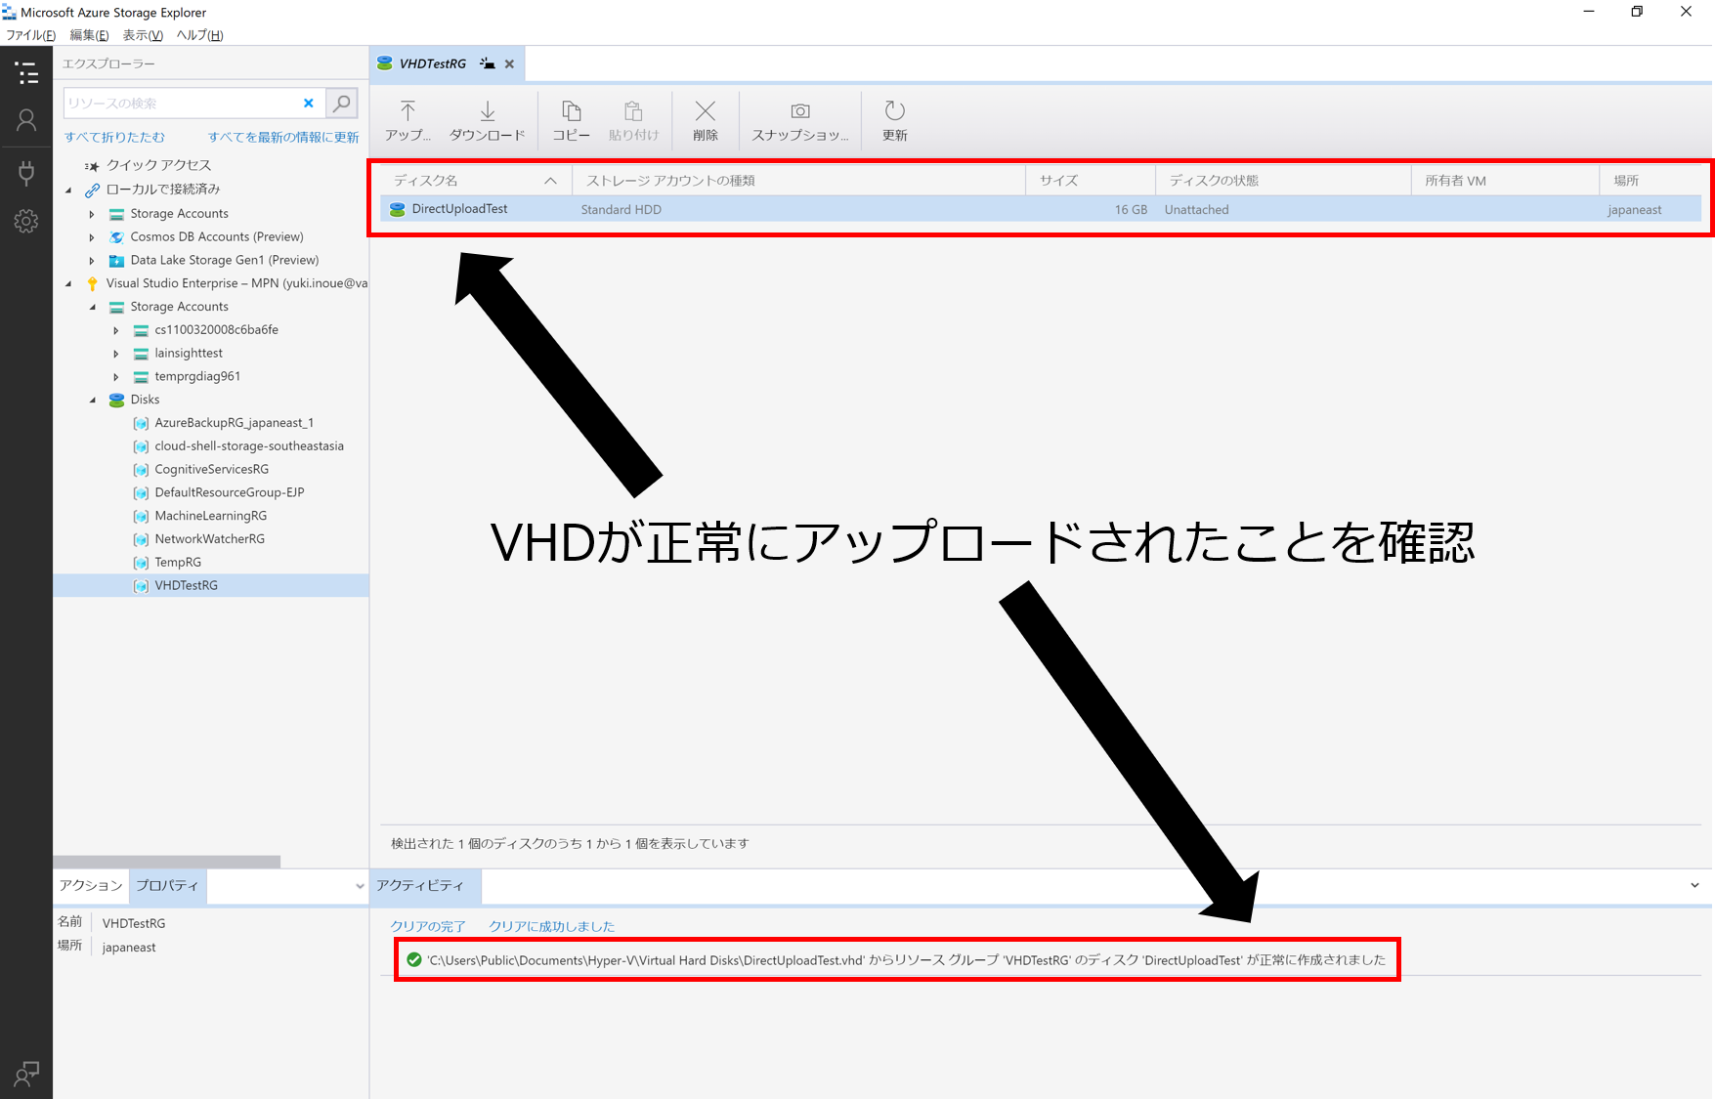Select TempRG in tree

[x=178, y=563]
